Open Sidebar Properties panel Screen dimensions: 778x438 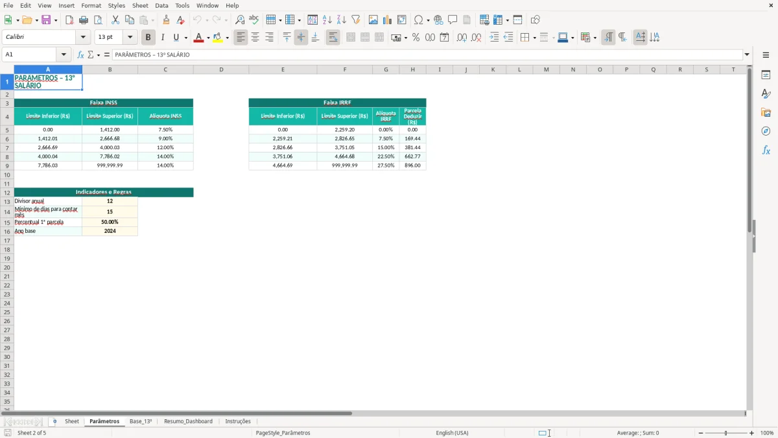tap(766, 75)
